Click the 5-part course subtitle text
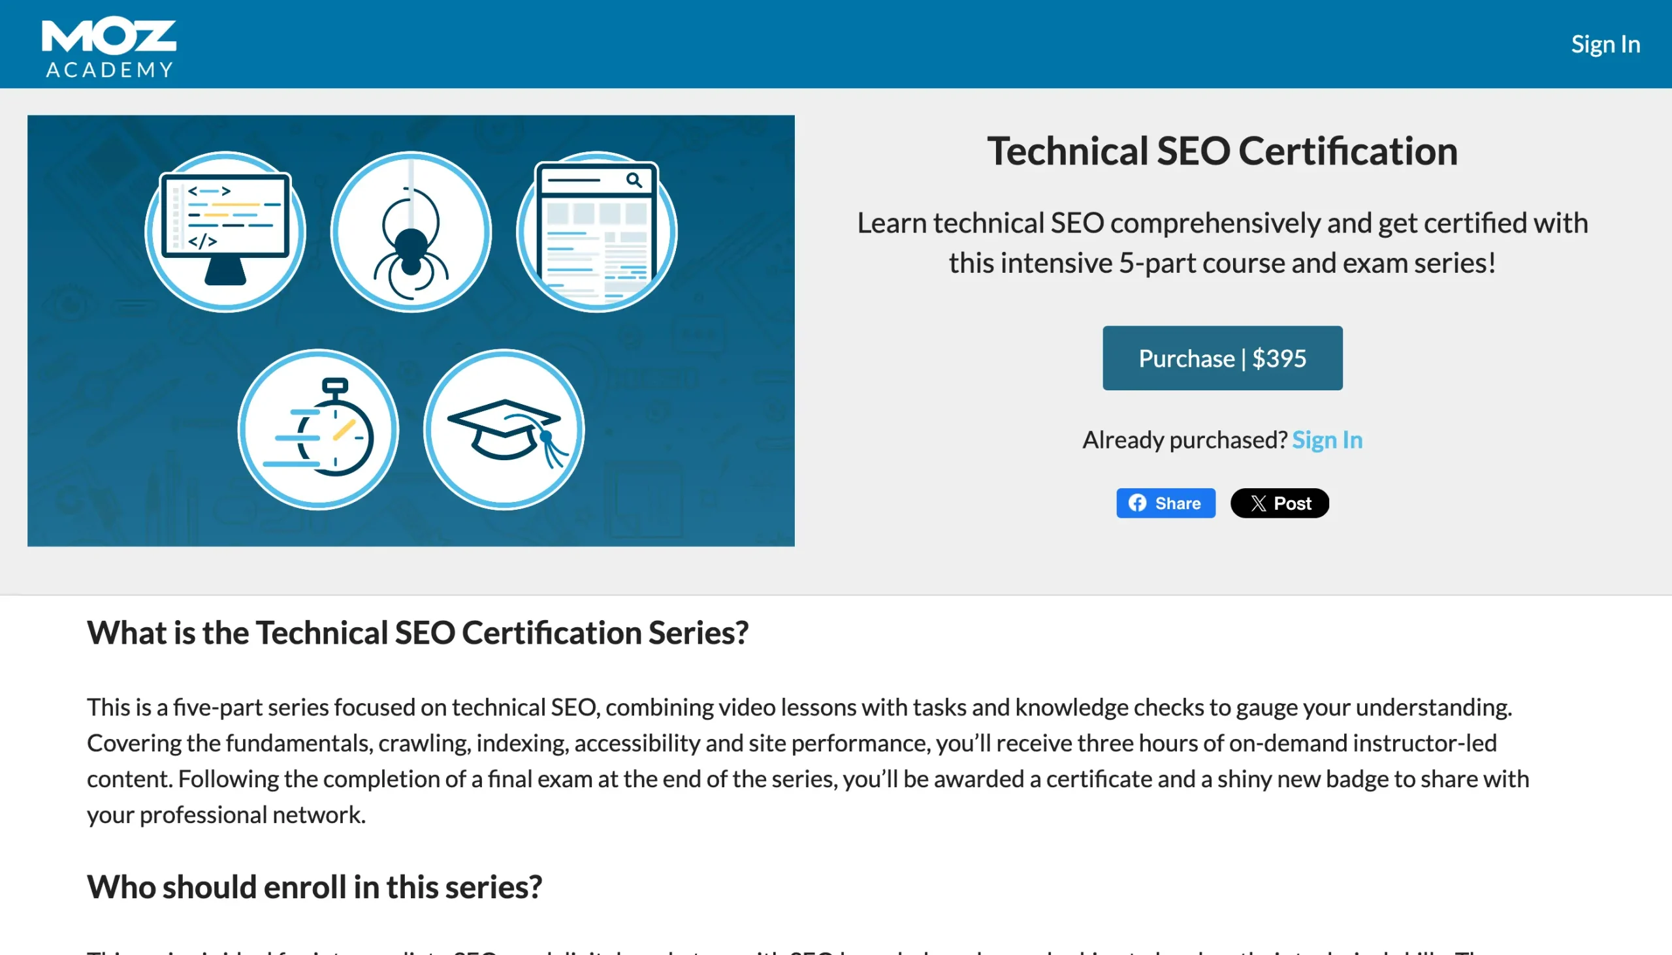1672x955 pixels. point(1222,243)
